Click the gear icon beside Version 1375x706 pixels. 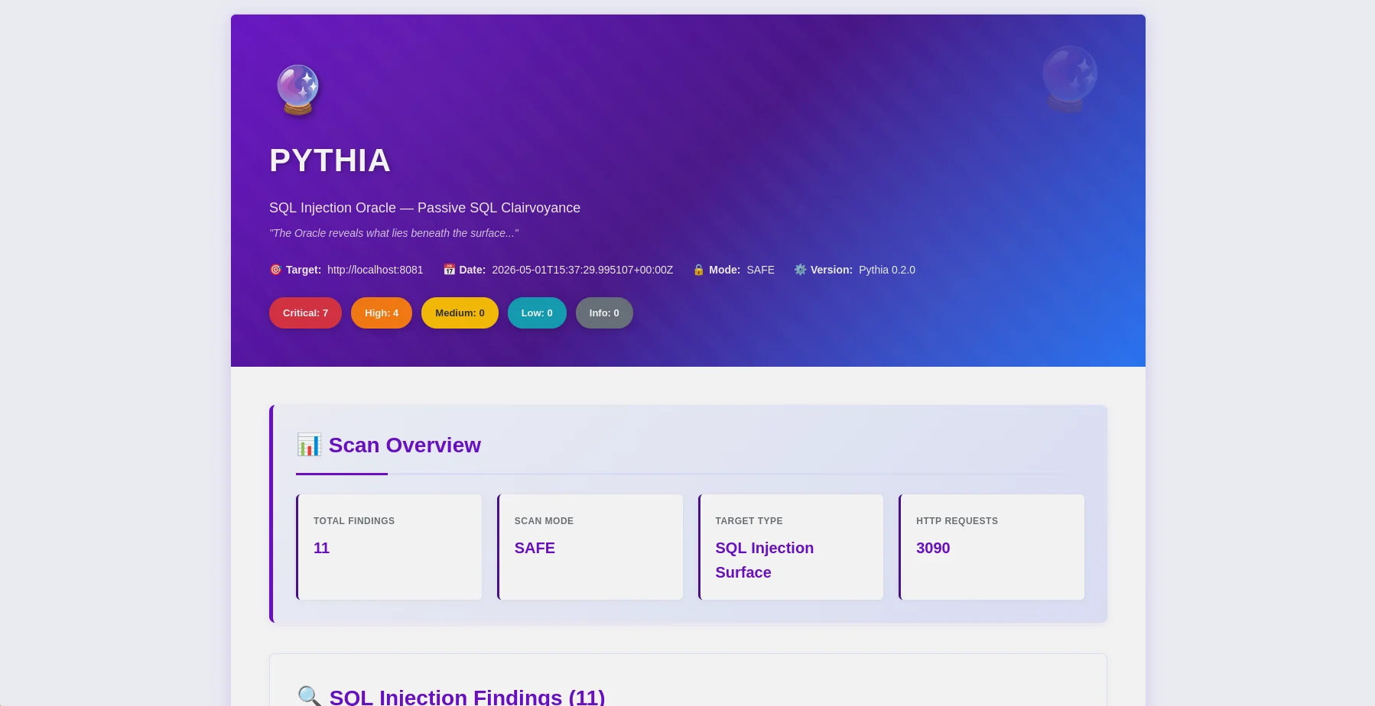pos(800,270)
